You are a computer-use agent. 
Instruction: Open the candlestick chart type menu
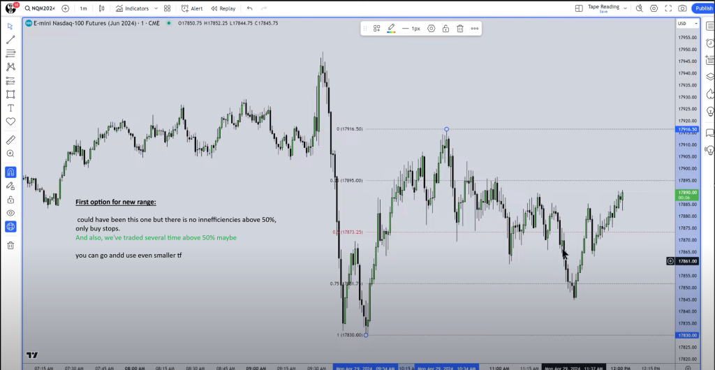click(101, 8)
